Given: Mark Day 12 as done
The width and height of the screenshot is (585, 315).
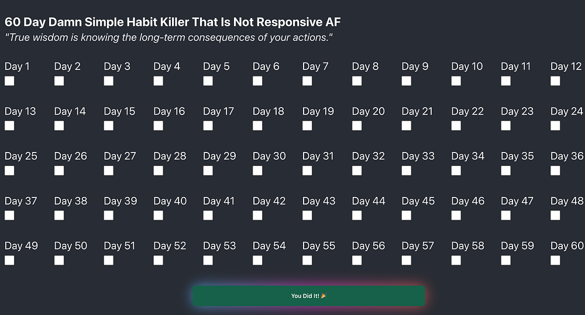Looking at the screenshot, I should pyautogui.click(x=555, y=81).
